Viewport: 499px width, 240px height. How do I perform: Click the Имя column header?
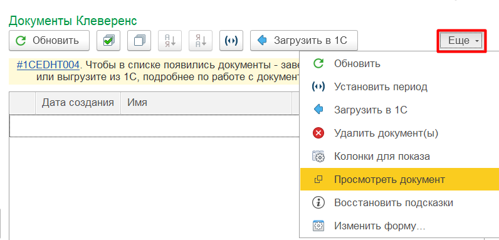click(206, 103)
